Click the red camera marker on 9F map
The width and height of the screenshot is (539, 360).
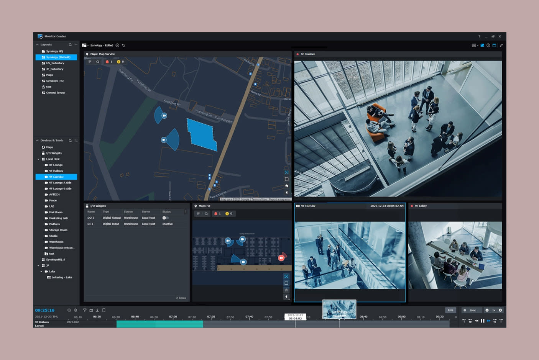281,258
